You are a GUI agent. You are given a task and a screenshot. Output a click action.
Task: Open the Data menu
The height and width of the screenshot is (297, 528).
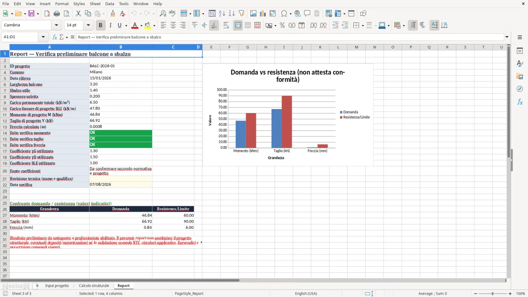[110, 4]
